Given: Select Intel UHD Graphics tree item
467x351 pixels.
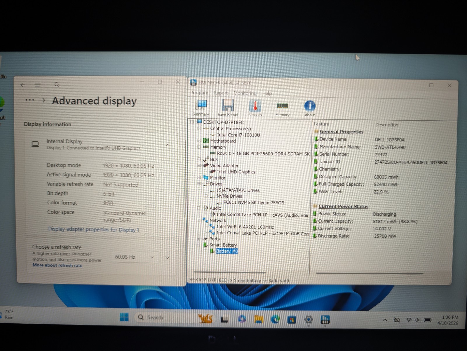Looking at the screenshot, I should click(x=236, y=172).
